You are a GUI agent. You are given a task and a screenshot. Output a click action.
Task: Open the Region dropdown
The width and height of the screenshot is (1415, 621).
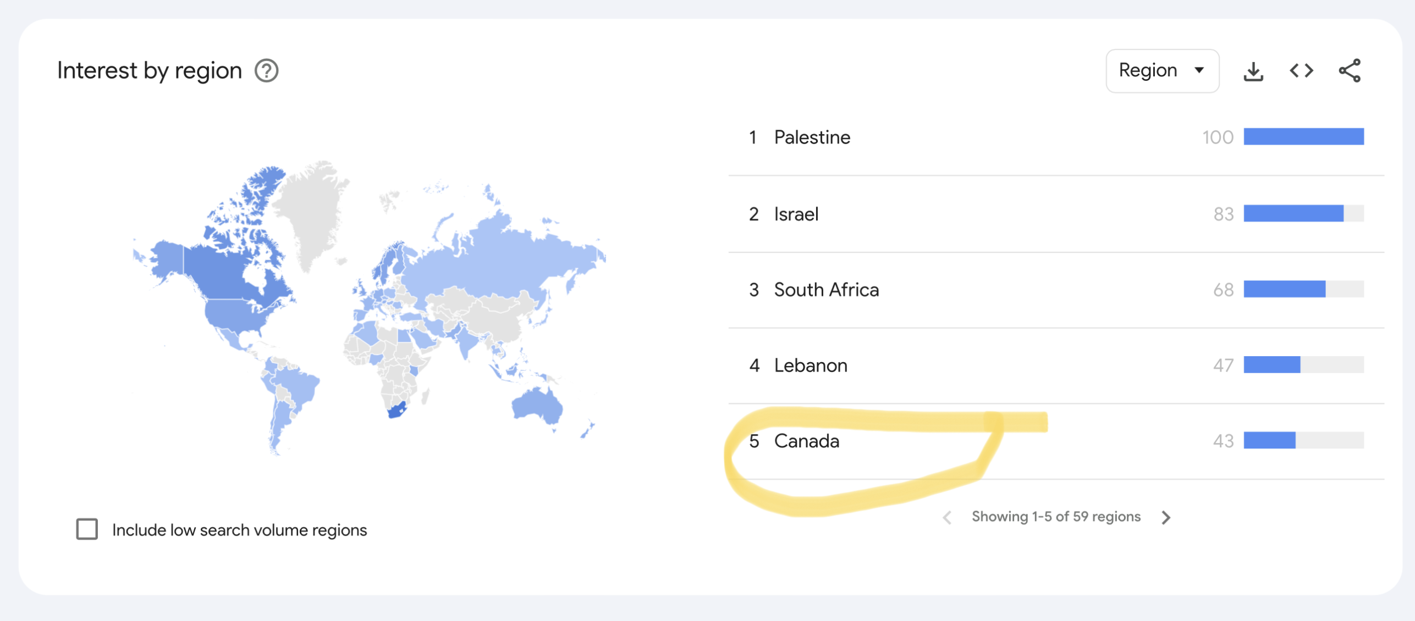coord(1162,71)
